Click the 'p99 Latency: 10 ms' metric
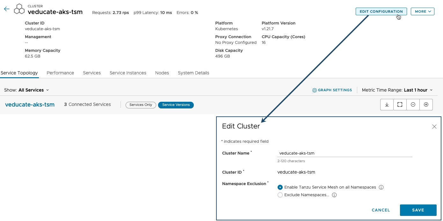The image size is (443, 221). click(x=153, y=13)
